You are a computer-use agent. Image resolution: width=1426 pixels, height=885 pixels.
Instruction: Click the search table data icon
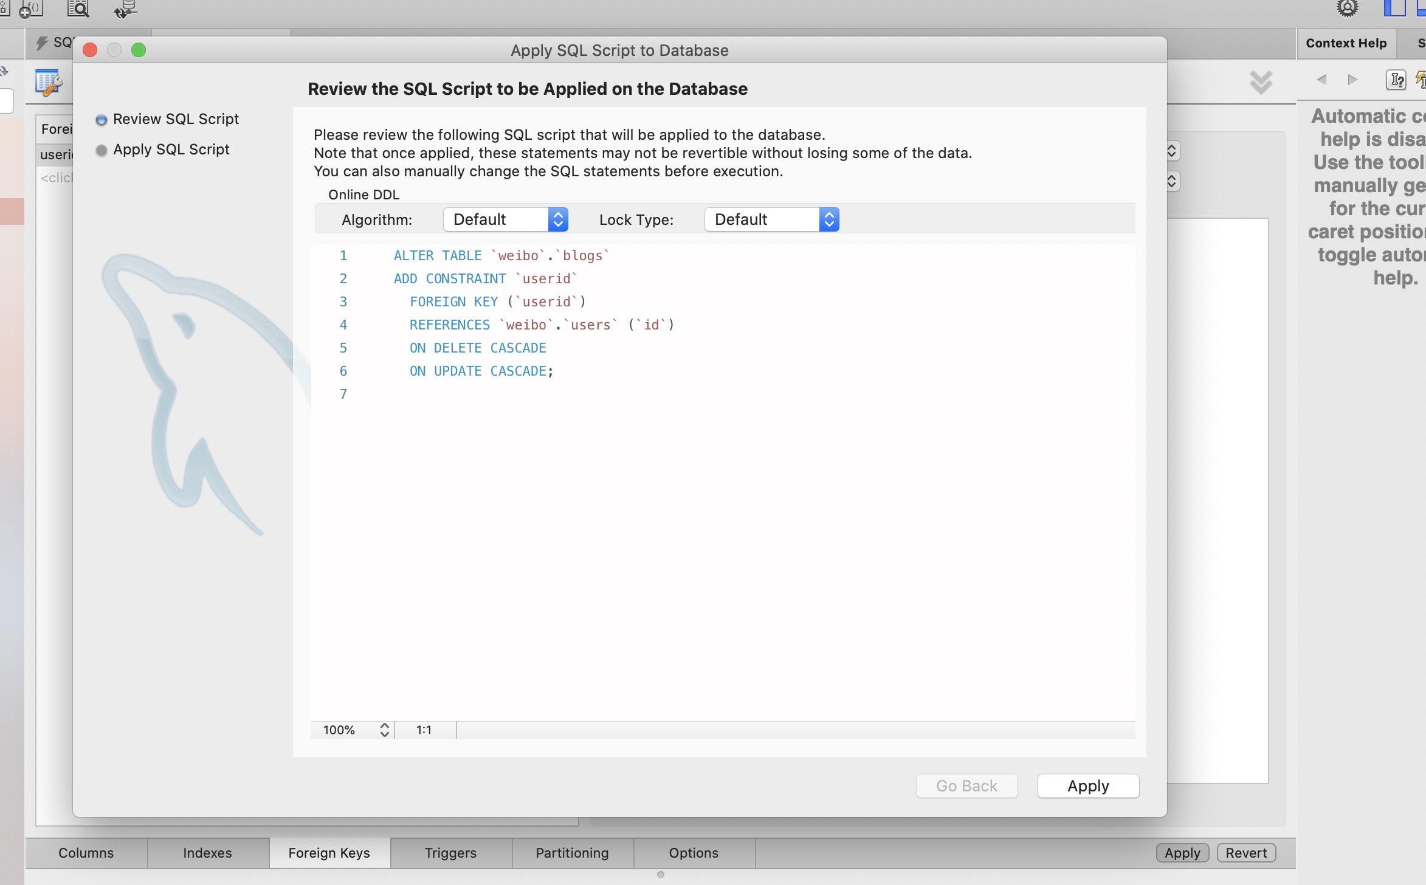click(78, 9)
